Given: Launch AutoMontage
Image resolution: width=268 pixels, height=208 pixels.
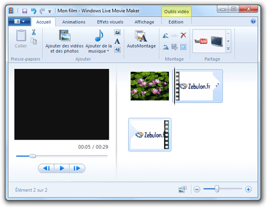Looking at the screenshot, I should [x=142, y=39].
